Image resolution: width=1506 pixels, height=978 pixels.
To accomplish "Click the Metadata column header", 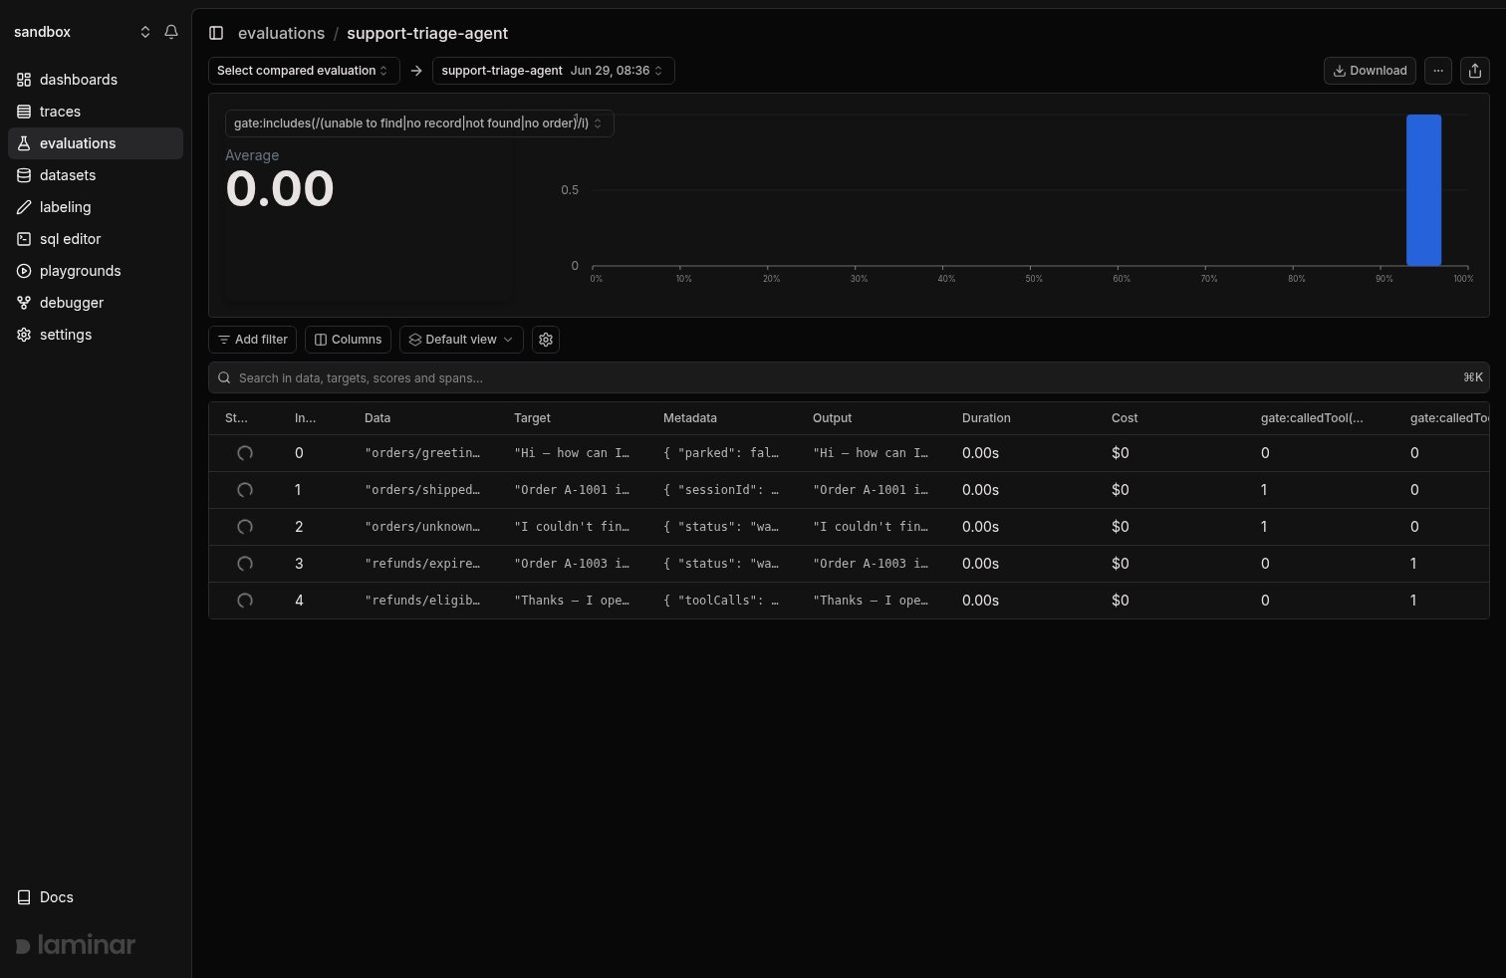I will 690,418.
